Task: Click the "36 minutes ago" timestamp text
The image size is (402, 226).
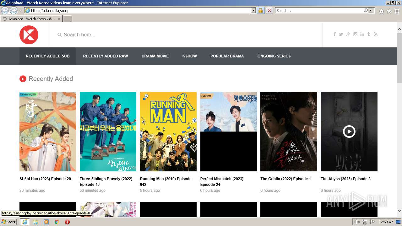Action: pos(32,191)
